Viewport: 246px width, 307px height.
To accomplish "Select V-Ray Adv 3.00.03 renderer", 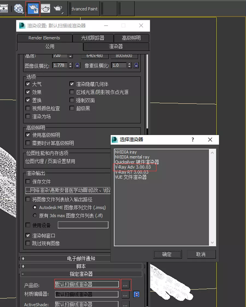I will click(x=133, y=167).
